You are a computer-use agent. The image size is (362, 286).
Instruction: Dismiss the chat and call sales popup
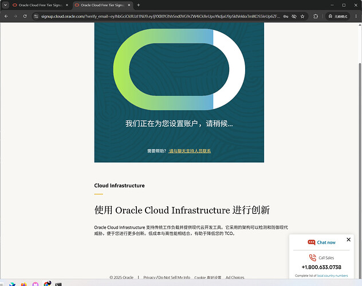pyautogui.click(x=349, y=240)
